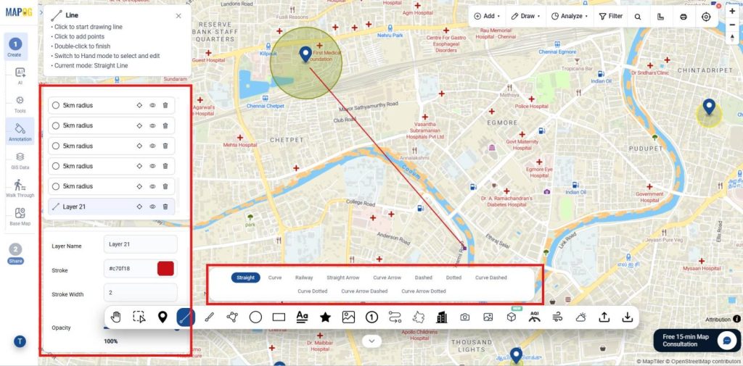Open GIS Data sidebar section
Screen dimensions: 743x366
20,160
